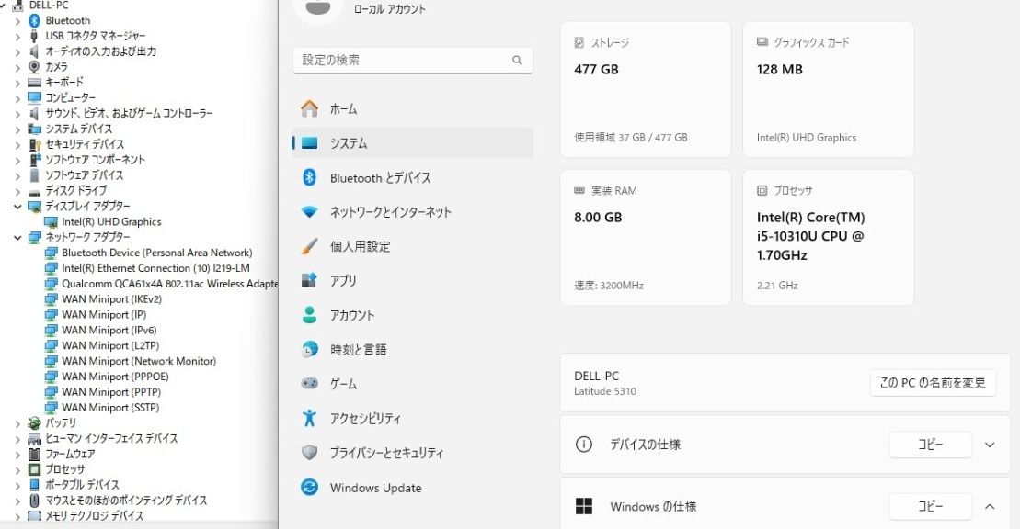Screen dimensions: 1020x529
Task: Open the 実装 RAM 8.00 GB card
Action: point(646,237)
